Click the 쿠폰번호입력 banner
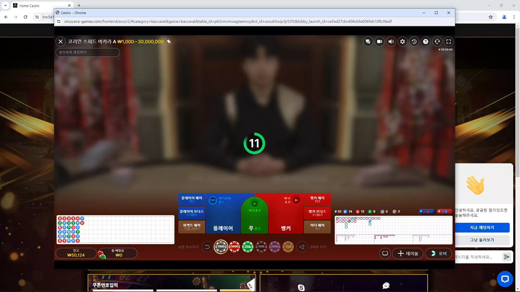 172,283
